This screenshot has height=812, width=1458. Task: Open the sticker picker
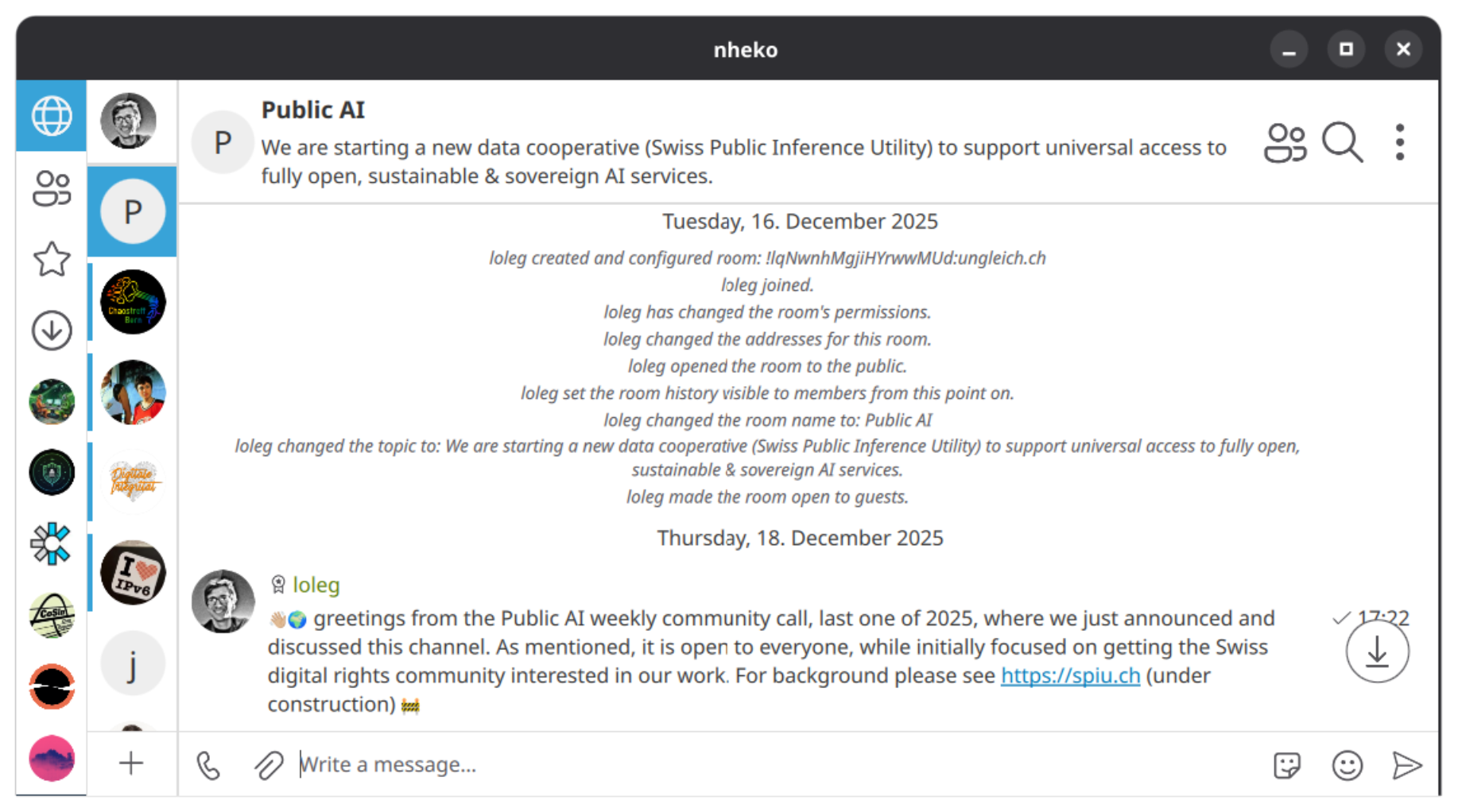[x=1286, y=765]
